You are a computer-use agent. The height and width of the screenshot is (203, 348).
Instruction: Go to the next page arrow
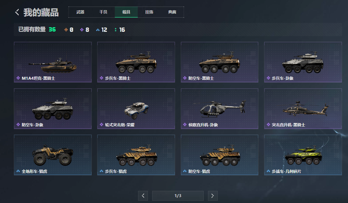click(x=213, y=196)
